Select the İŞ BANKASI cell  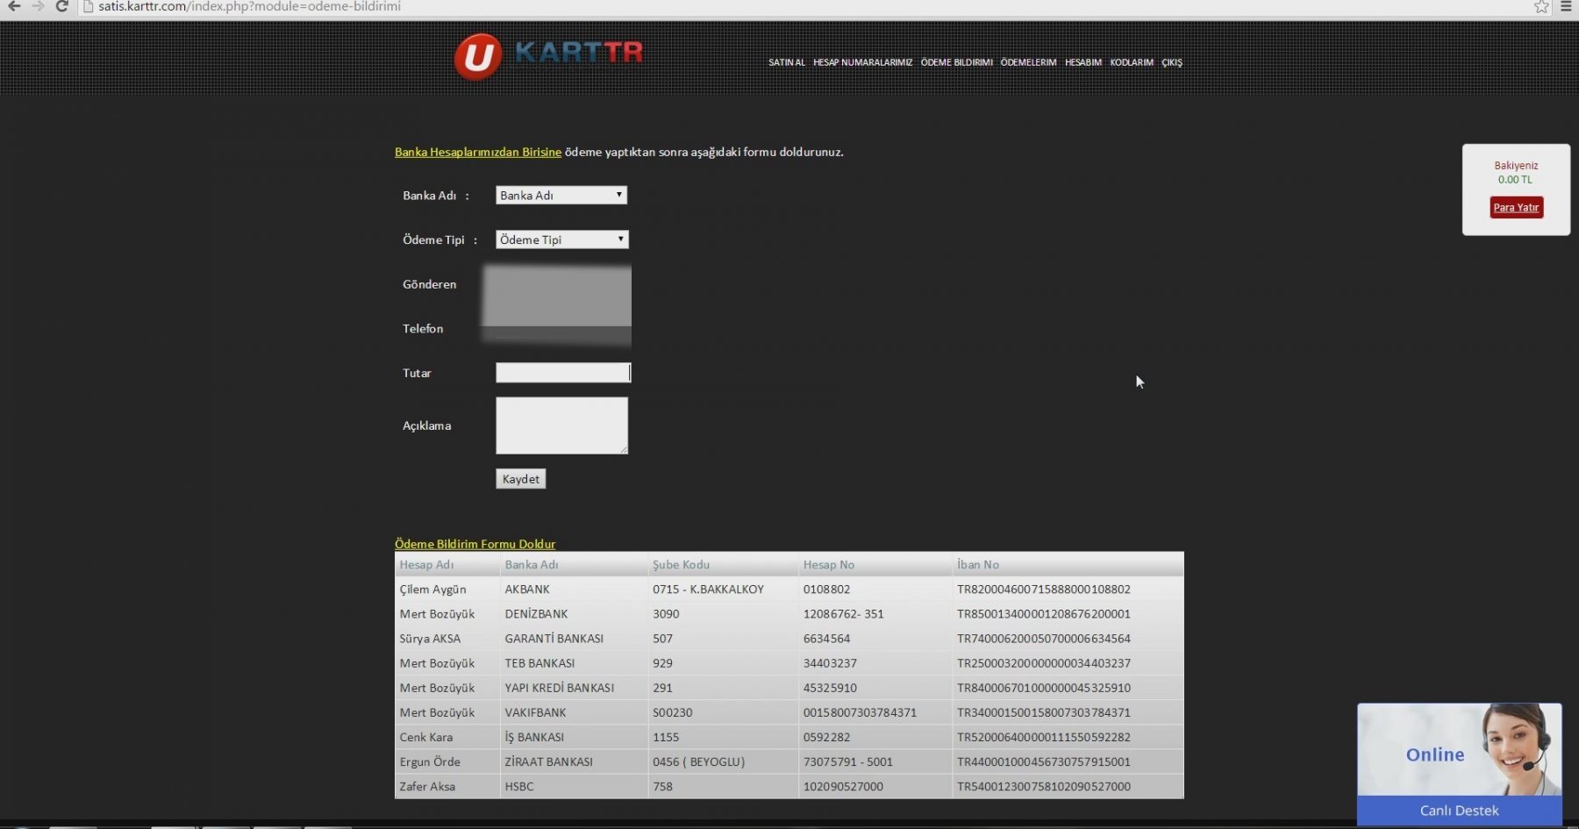pos(534,737)
